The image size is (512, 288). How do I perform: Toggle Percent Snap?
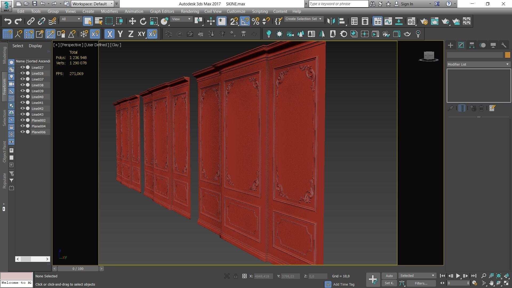point(255,21)
